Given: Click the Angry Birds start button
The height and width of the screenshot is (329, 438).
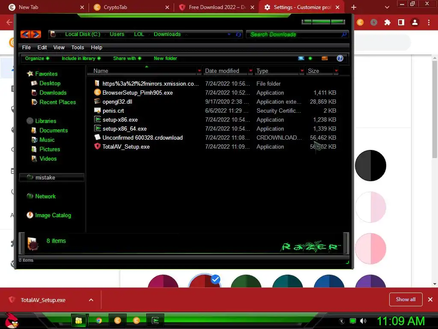Looking at the screenshot, I should [x=12, y=320].
